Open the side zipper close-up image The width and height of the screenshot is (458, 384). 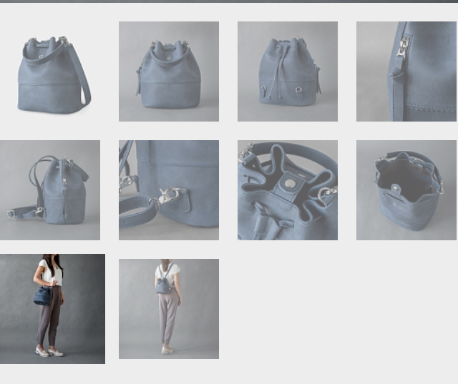tap(406, 72)
